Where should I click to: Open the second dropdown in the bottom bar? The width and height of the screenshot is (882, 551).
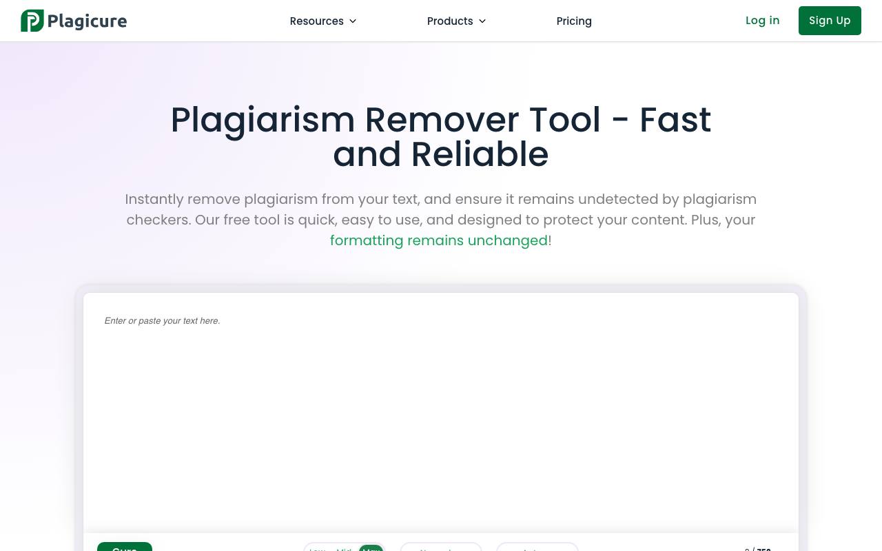(x=537, y=547)
